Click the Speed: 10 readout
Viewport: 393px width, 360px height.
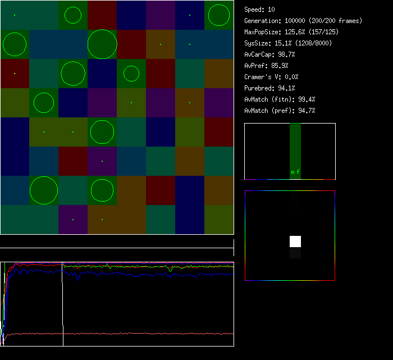(260, 10)
